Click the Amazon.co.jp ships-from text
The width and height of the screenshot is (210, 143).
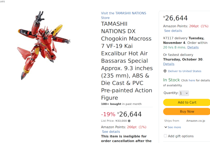(195, 121)
